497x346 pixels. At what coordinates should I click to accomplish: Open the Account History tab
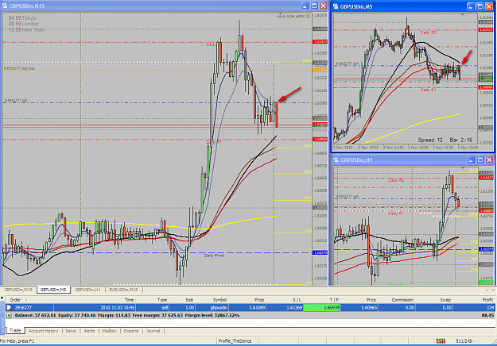(x=44, y=331)
